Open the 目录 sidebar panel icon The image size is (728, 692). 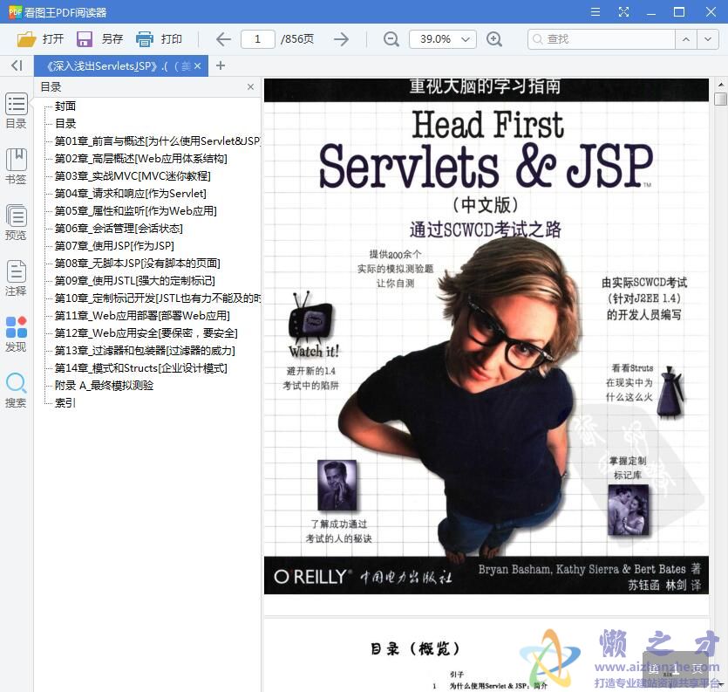click(x=17, y=111)
